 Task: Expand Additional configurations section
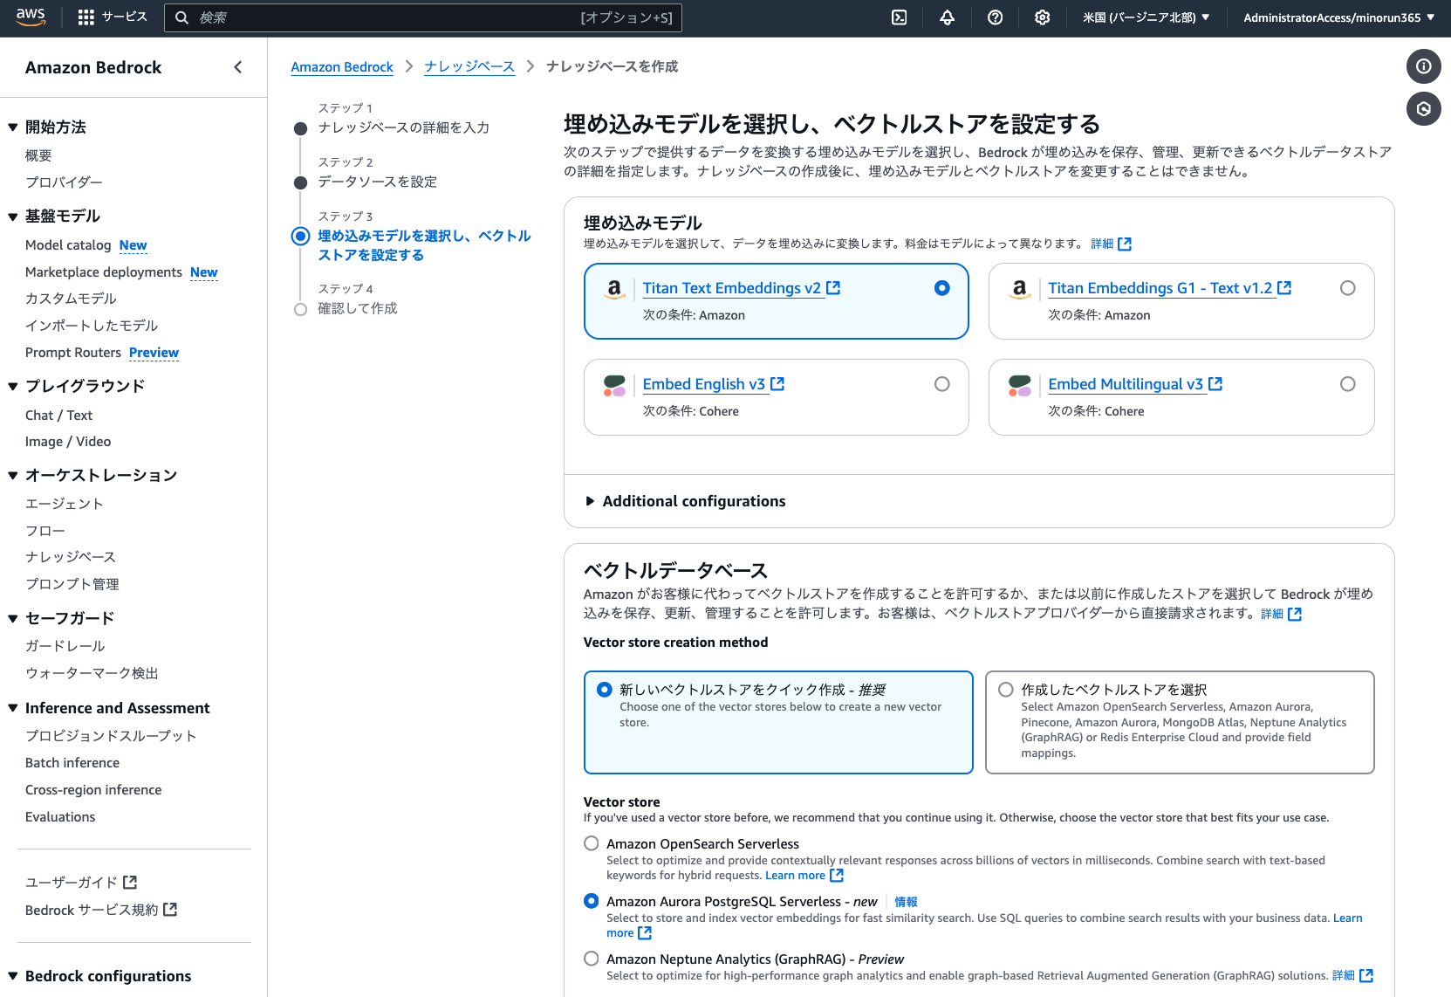pyautogui.click(x=685, y=501)
